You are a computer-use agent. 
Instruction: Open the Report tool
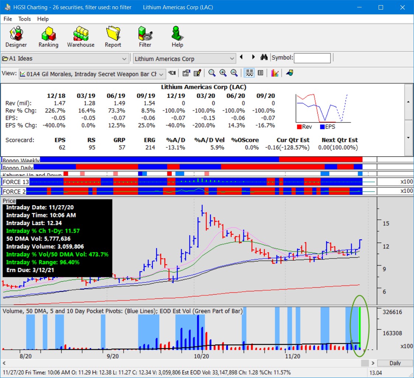pyautogui.click(x=113, y=37)
